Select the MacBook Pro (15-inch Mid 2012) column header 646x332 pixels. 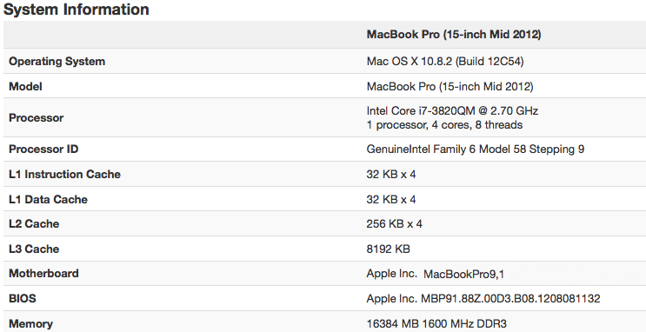tap(454, 35)
